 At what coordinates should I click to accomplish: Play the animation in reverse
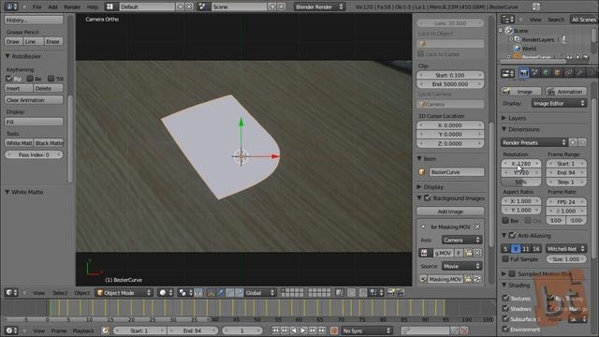tap(294, 330)
